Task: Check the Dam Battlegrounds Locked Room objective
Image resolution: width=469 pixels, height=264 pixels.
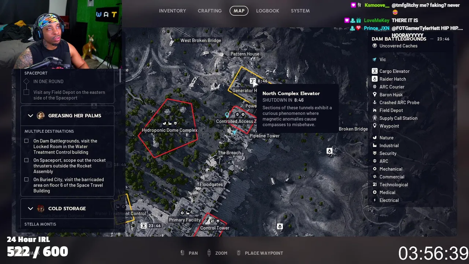Action: point(26,141)
